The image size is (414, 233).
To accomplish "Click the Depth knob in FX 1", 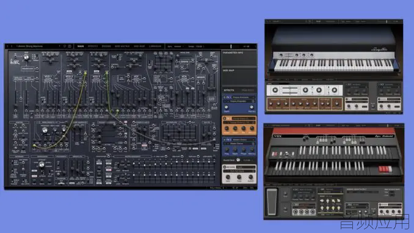I will 227,108.
